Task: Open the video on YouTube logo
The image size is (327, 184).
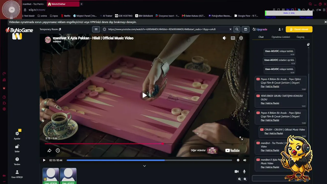Action: (x=232, y=151)
